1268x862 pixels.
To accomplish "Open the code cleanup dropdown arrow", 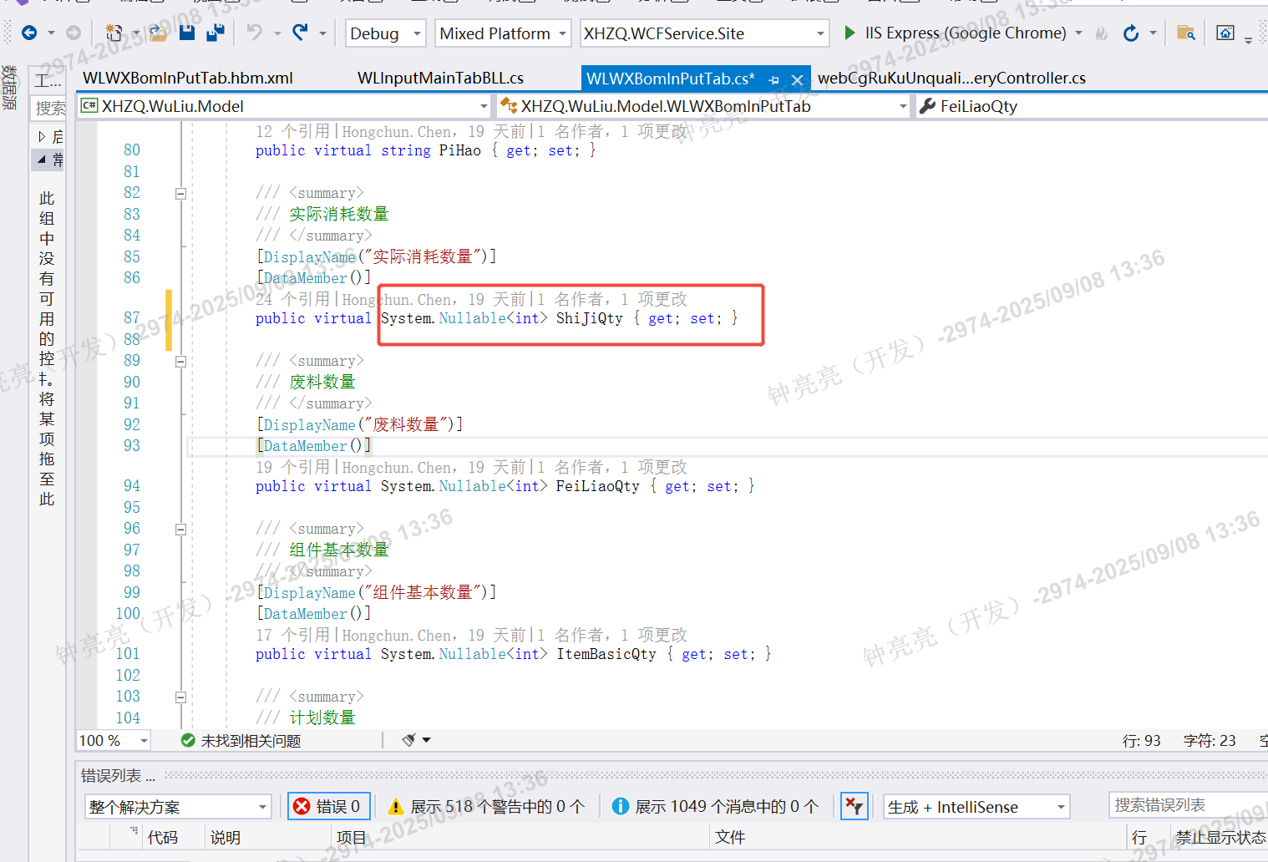I will coord(427,740).
